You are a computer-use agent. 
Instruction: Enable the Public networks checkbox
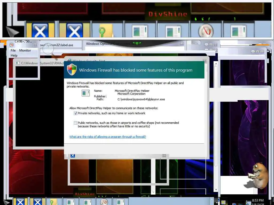[75, 123]
